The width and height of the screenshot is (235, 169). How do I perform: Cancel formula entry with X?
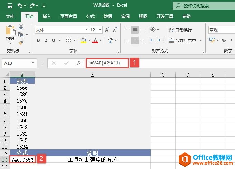(x=53, y=63)
